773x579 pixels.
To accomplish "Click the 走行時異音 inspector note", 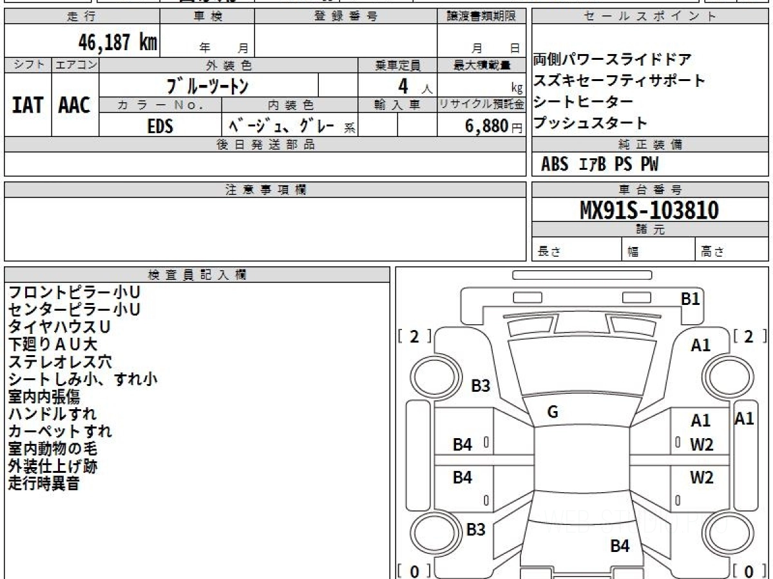I will click(x=44, y=484).
